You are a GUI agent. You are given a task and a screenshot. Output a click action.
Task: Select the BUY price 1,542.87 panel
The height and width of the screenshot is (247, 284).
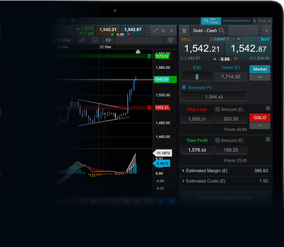pyautogui.click(x=248, y=49)
